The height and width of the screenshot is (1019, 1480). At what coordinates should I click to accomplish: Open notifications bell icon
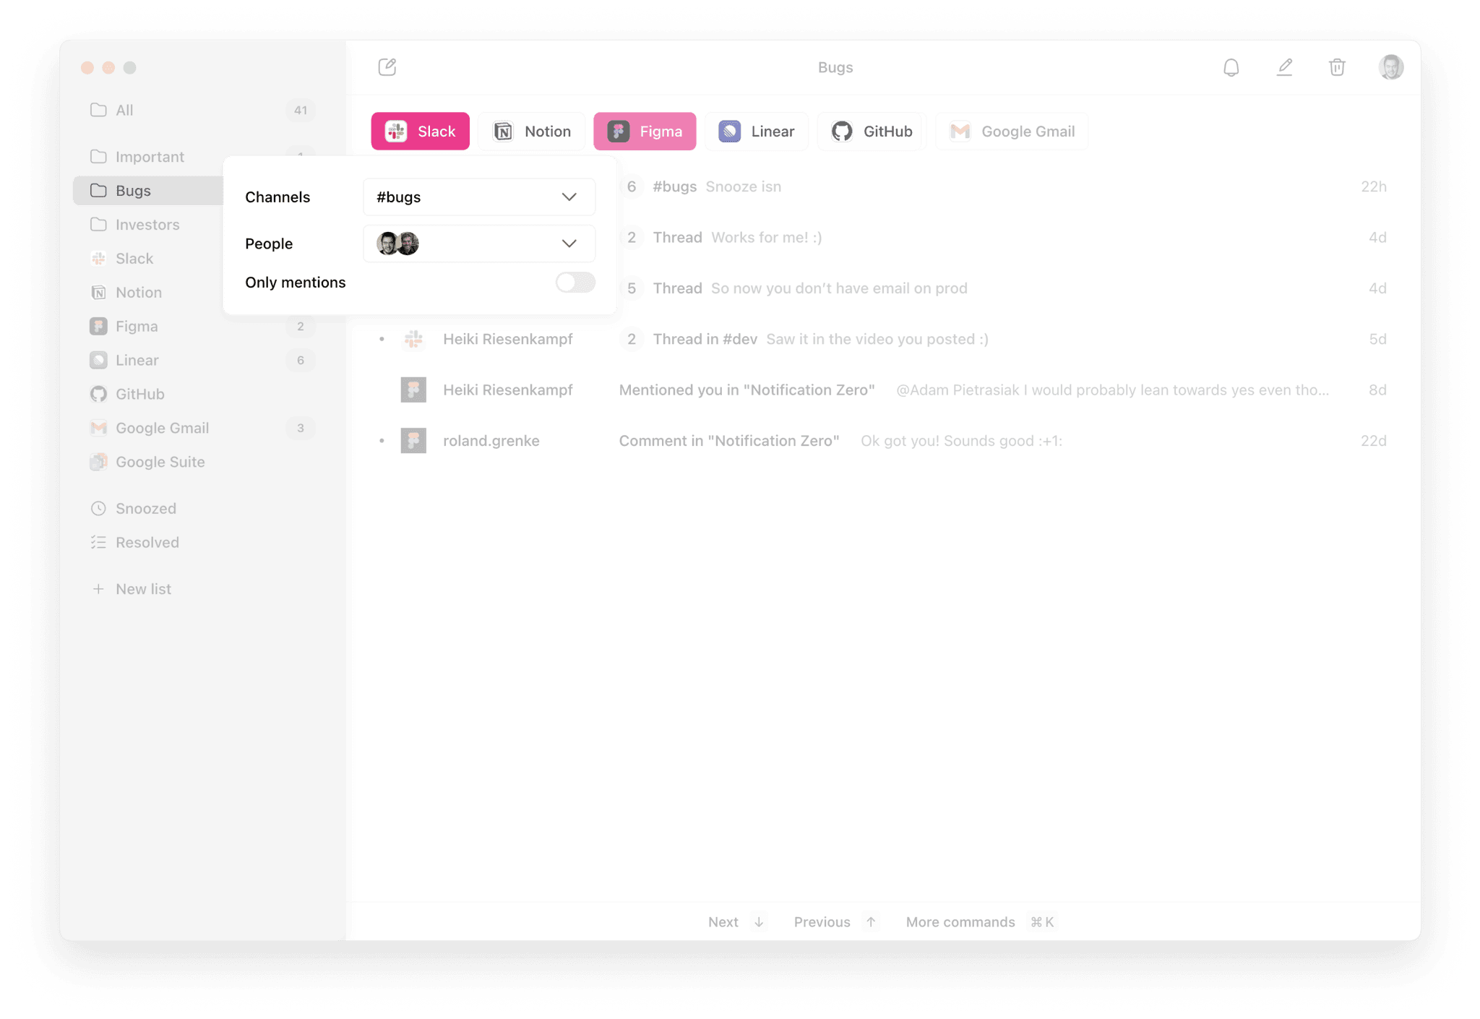(x=1231, y=67)
